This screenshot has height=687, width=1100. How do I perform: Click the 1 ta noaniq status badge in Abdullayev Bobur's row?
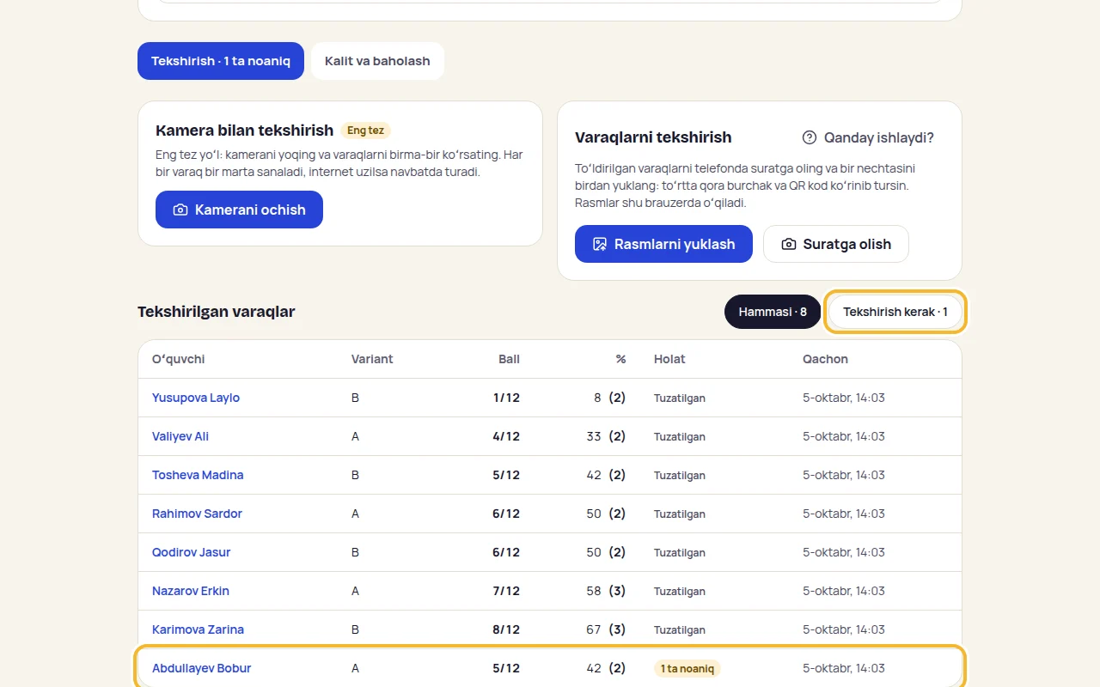point(687,668)
